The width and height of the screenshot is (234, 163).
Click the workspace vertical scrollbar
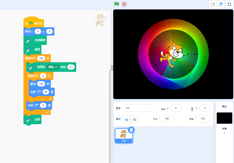click(110, 116)
